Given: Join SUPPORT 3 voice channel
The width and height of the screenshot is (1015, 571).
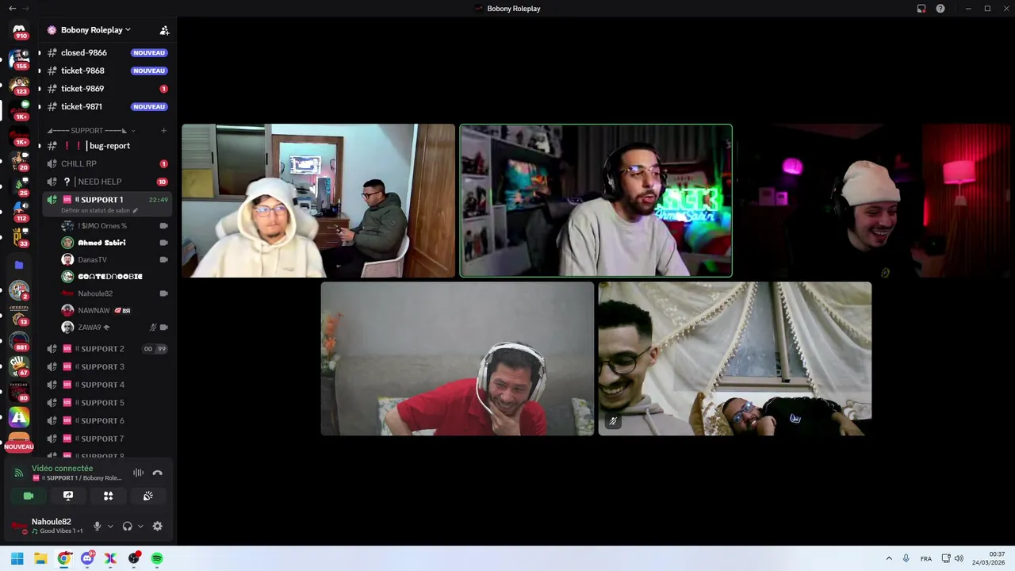Looking at the screenshot, I should [x=107, y=366].
